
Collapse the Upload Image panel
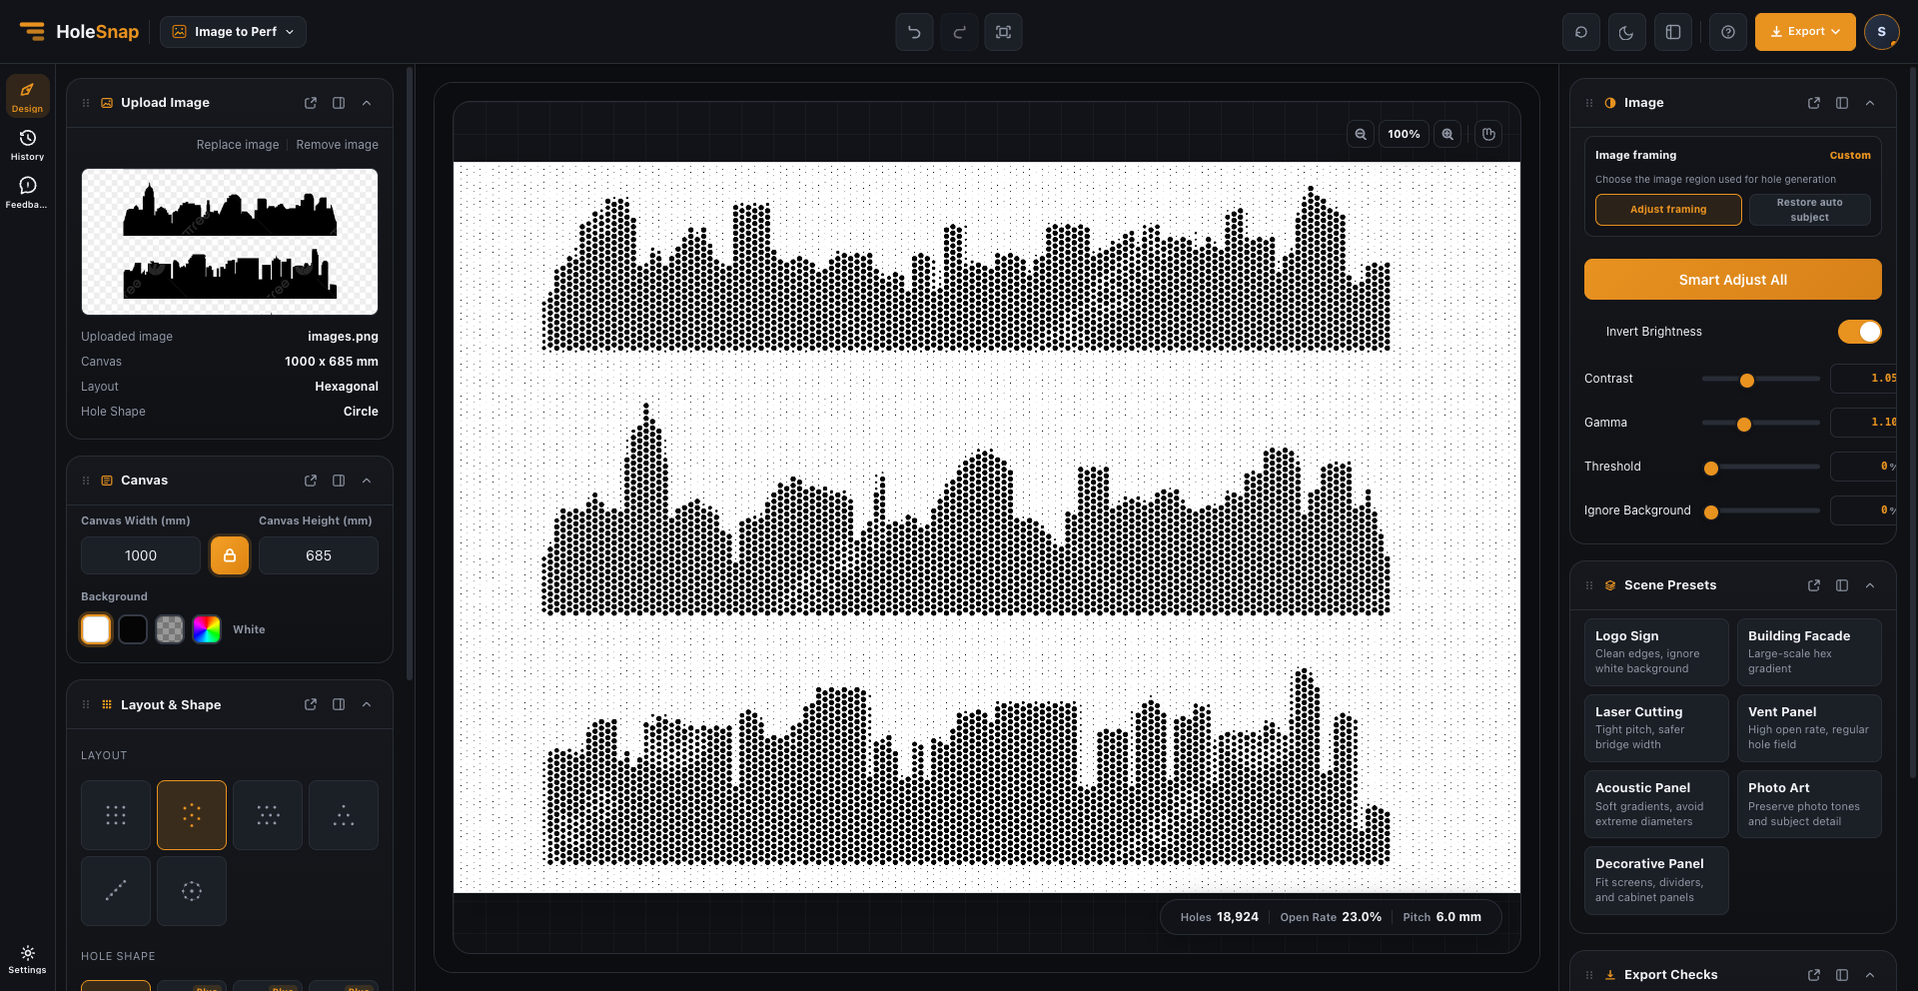click(x=367, y=103)
